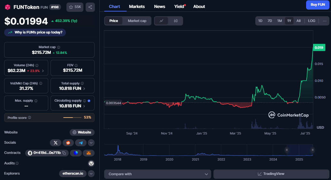
Task: Expand Circulating supply details chevron
Action: [x=84, y=106]
